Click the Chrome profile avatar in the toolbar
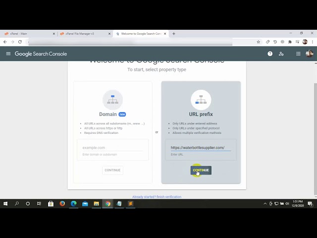The width and height of the screenshot is (317, 238). click(305, 42)
